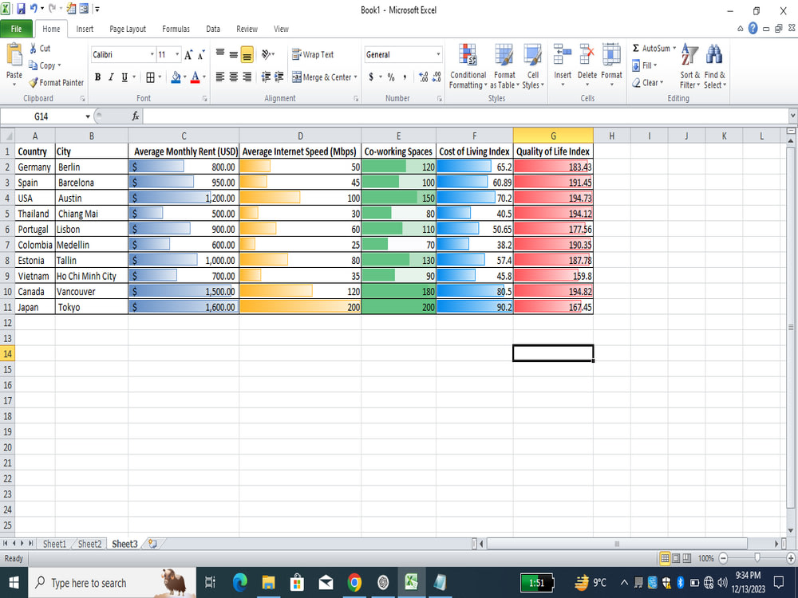Toggle Underline formatting
This screenshot has width=798, height=598.
pos(124,77)
